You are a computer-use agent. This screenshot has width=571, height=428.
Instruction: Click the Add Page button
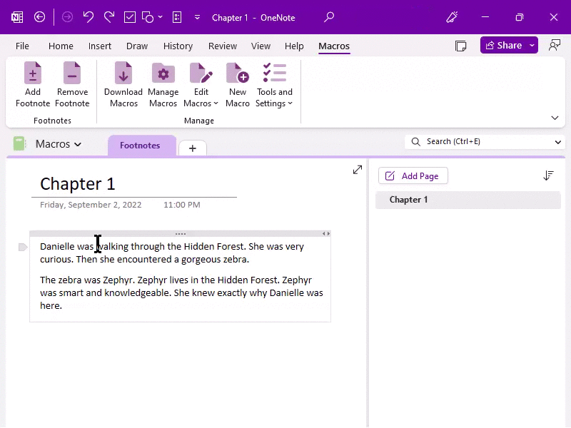pos(413,175)
